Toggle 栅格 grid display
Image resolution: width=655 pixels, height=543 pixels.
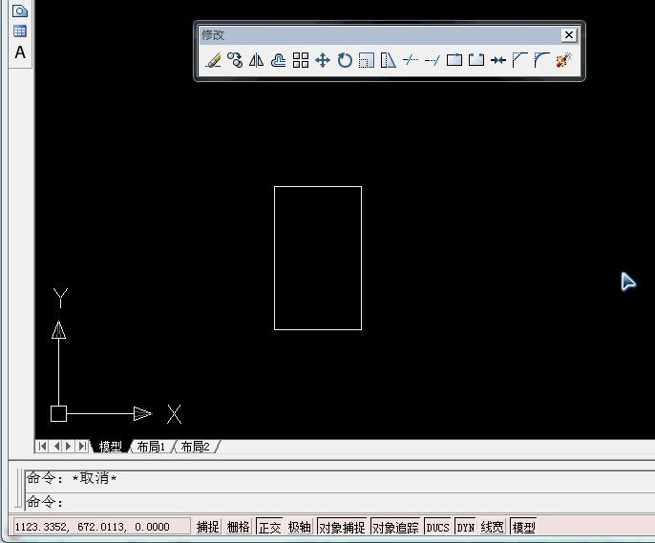(x=238, y=527)
